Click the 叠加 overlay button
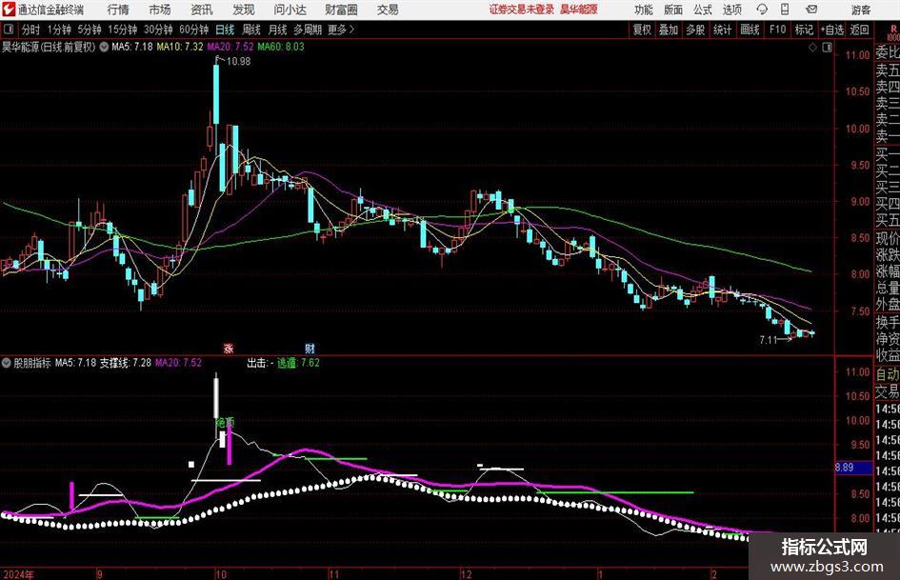The width and height of the screenshot is (900, 580). pyautogui.click(x=669, y=30)
